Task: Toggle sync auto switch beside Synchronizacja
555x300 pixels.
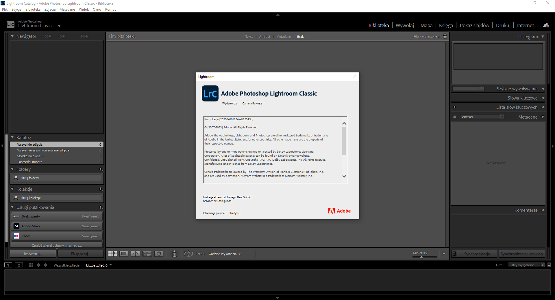Action: (x=454, y=254)
